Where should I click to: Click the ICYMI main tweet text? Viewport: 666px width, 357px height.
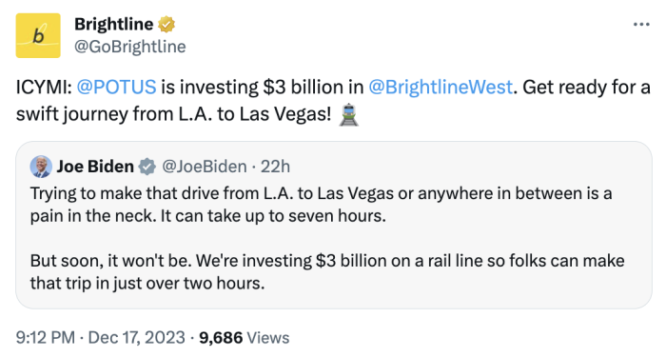(x=333, y=101)
